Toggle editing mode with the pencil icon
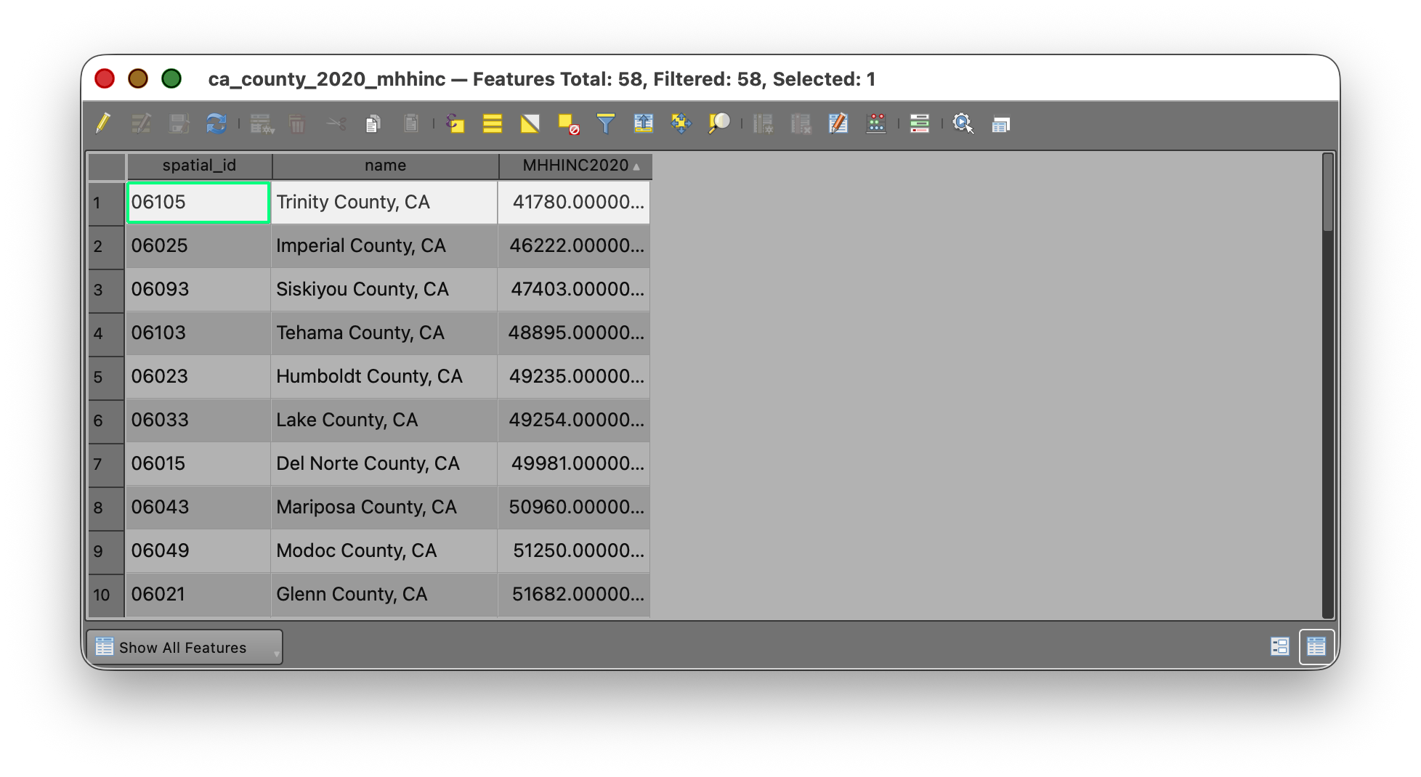1421x777 pixels. click(x=103, y=123)
